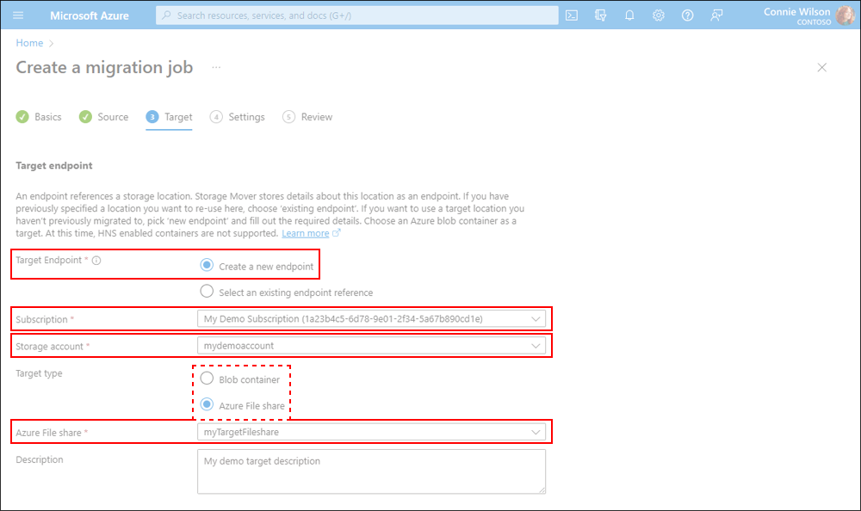Open the portal settings gear
Screen dimensions: 861x511
click(x=659, y=15)
